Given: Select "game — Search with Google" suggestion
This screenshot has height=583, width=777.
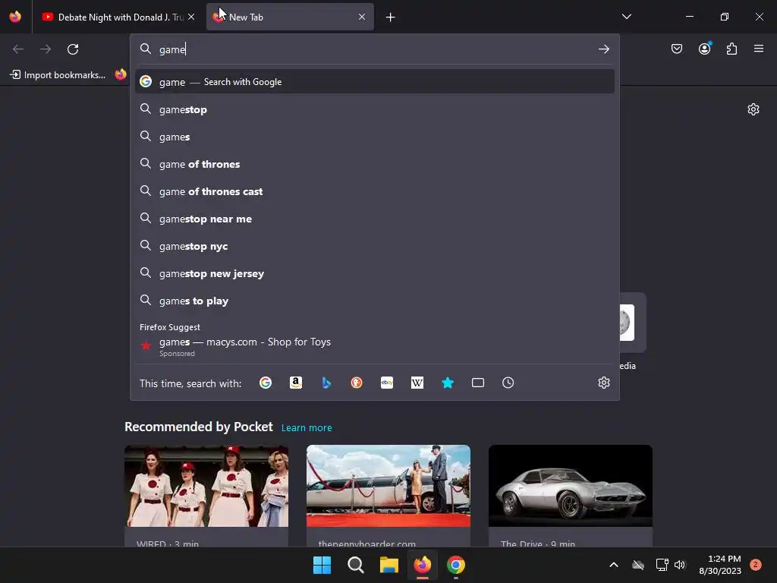Looking at the screenshot, I should 375,82.
